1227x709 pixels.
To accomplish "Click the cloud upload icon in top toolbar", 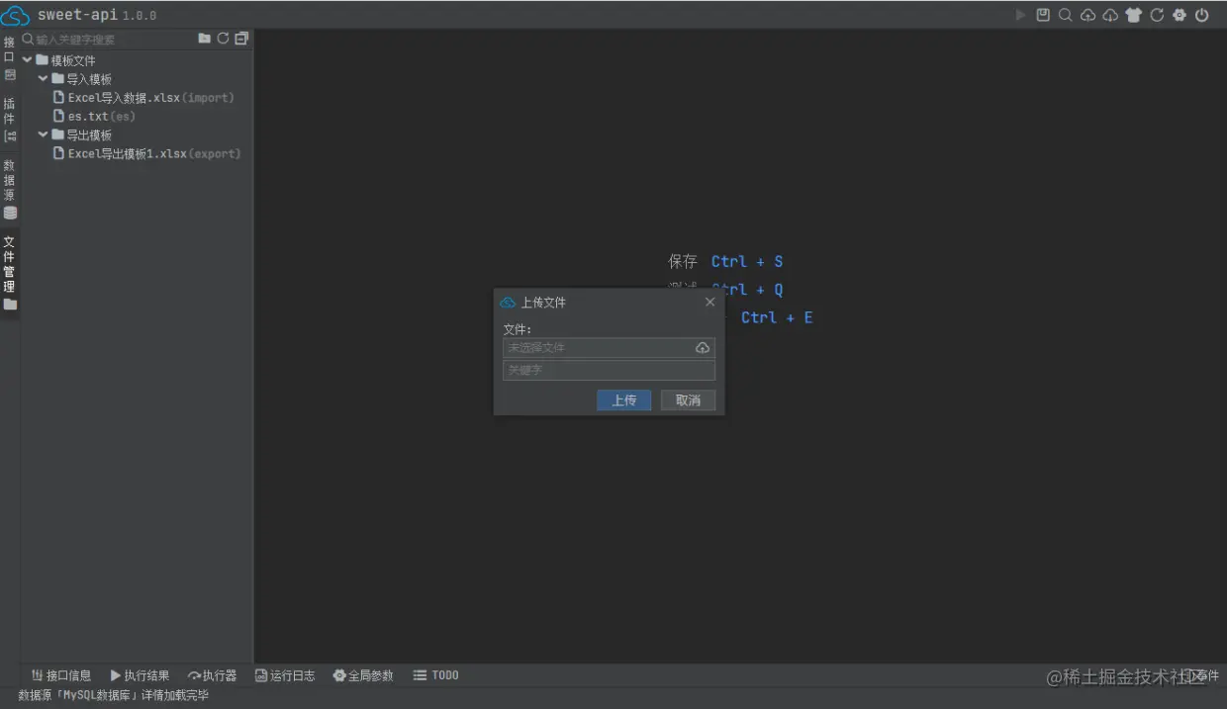I will coord(1087,15).
